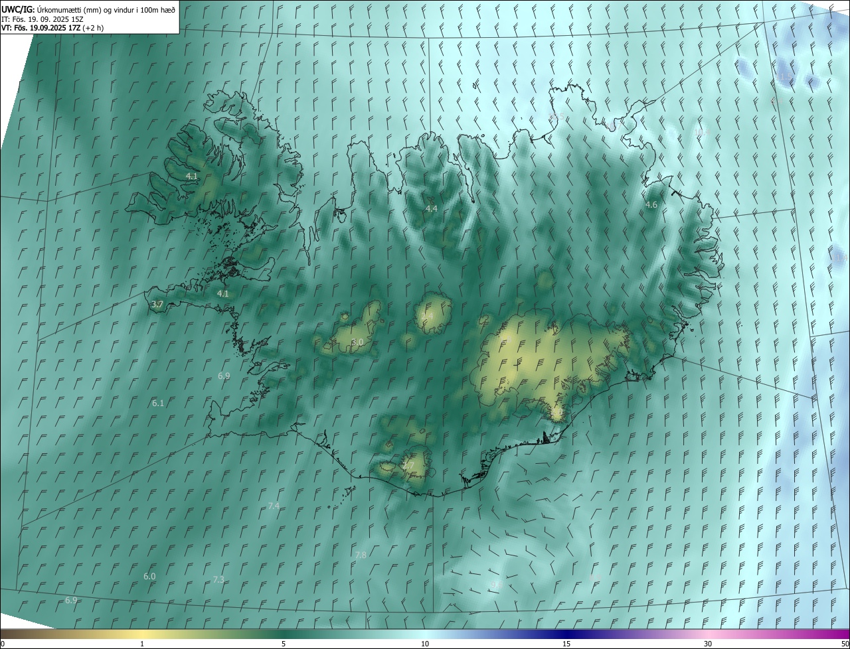
Task: Click the '10' tick on the colour scale
Action: coord(425,644)
